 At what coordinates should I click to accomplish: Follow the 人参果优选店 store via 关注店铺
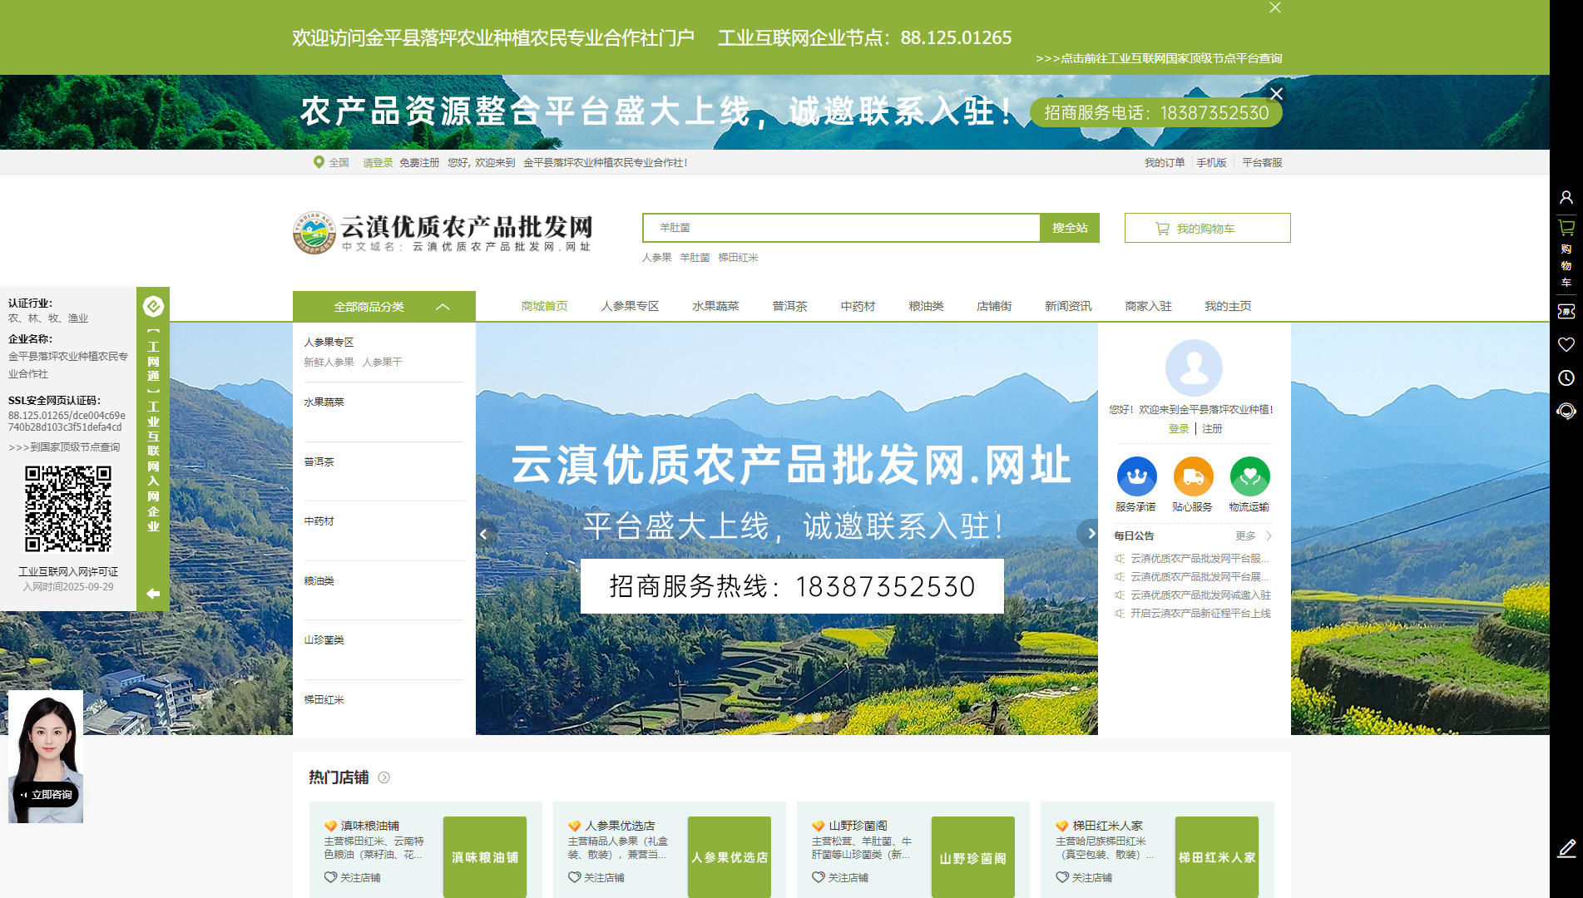(x=596, y=877)
